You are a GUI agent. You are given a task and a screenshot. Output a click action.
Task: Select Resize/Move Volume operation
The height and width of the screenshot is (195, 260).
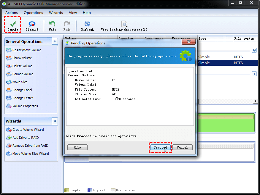[23, 50]
